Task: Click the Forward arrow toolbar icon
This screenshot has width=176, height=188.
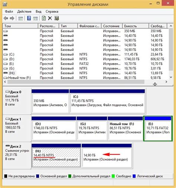Action: pyautogui.click(x=12, y=19)
